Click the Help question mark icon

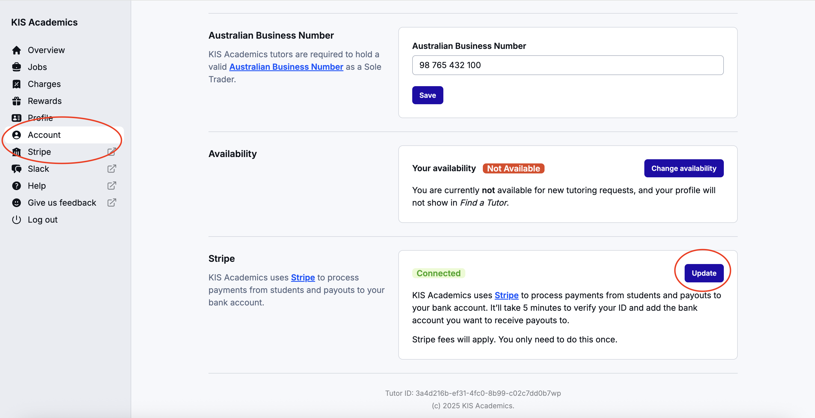16,186
